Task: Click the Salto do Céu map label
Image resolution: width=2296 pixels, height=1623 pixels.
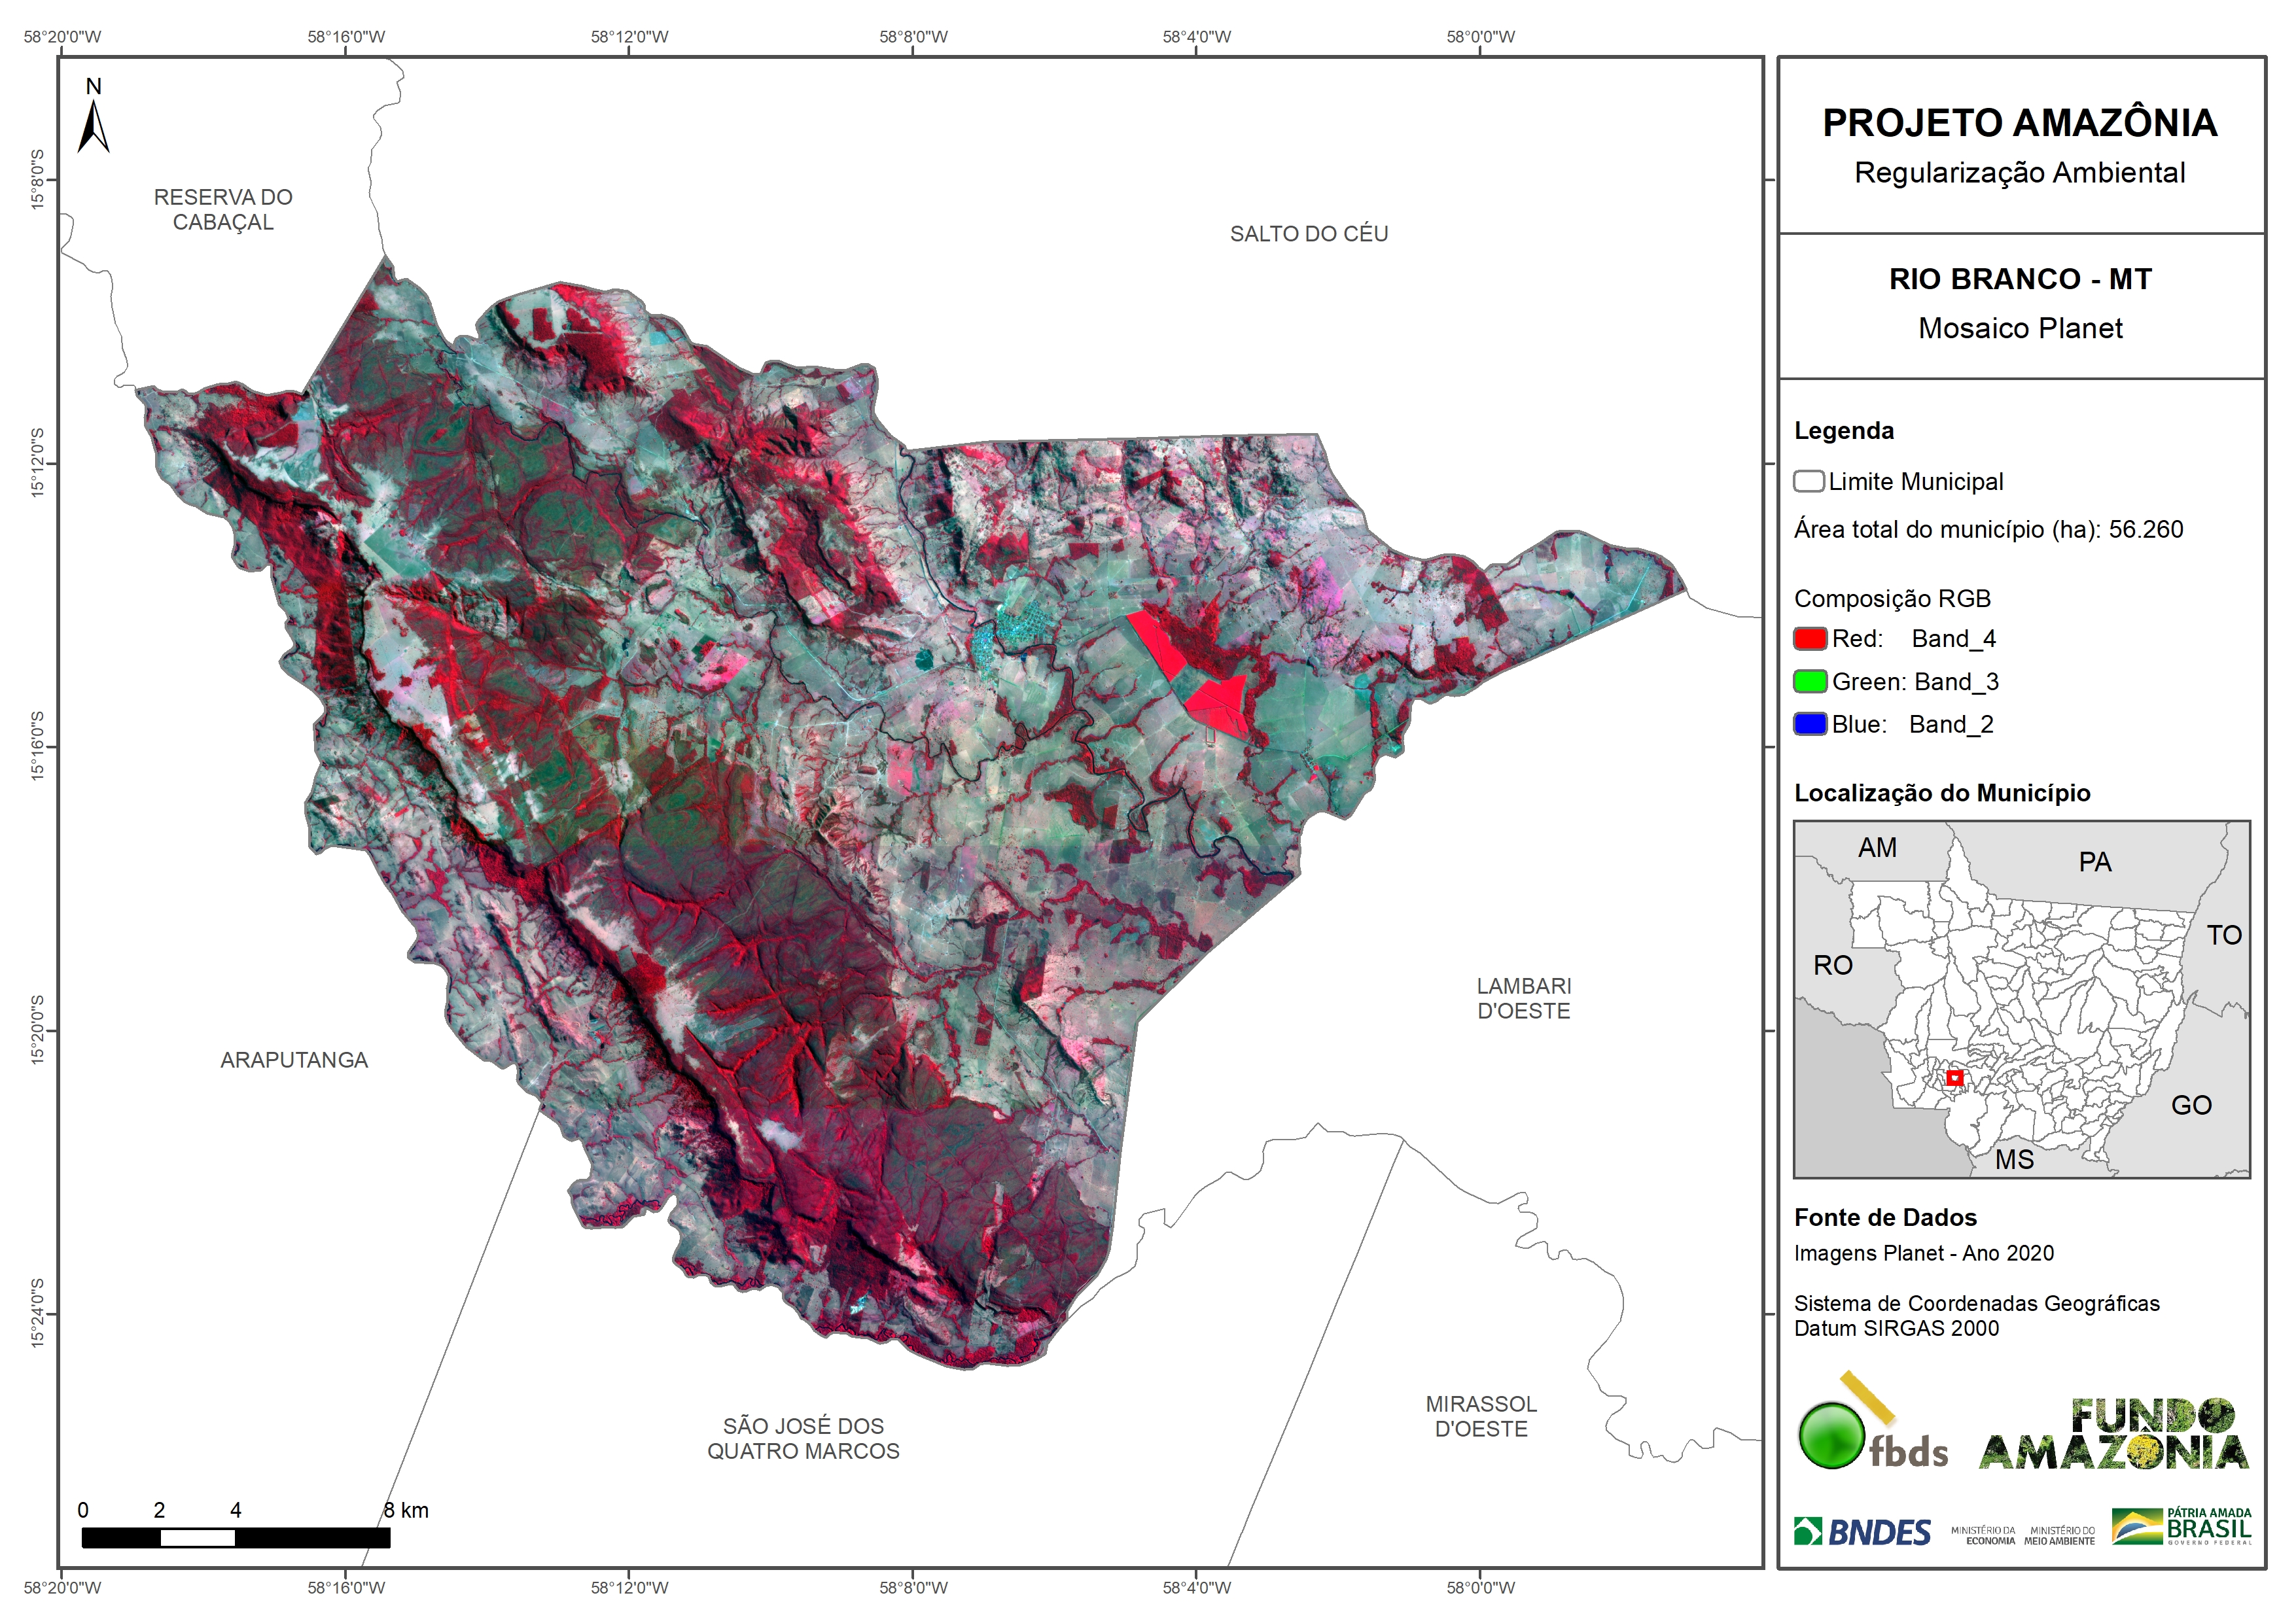Action: pos(1308,234)
